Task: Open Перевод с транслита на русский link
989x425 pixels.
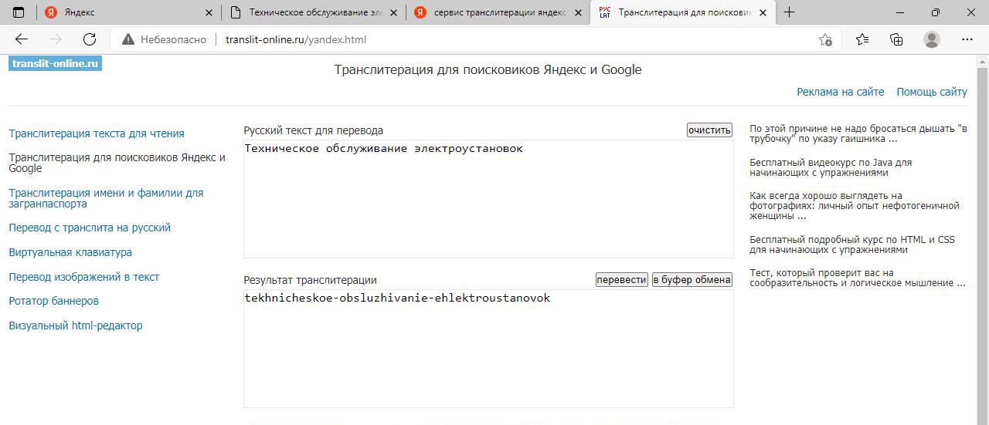Action: tap(90, 228)
